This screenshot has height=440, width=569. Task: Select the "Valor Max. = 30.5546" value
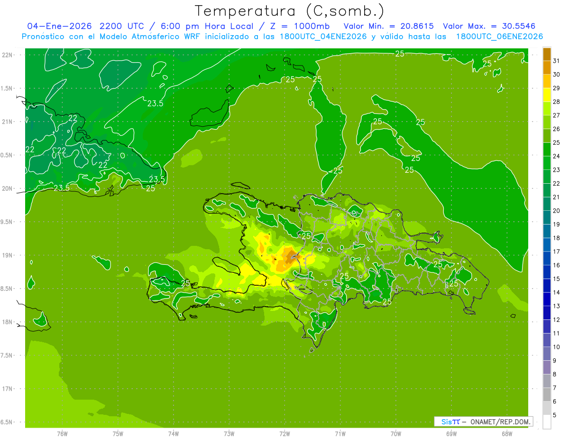489,26
